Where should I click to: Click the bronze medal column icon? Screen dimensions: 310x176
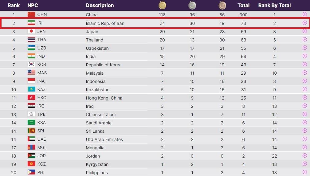pos(222,5)
